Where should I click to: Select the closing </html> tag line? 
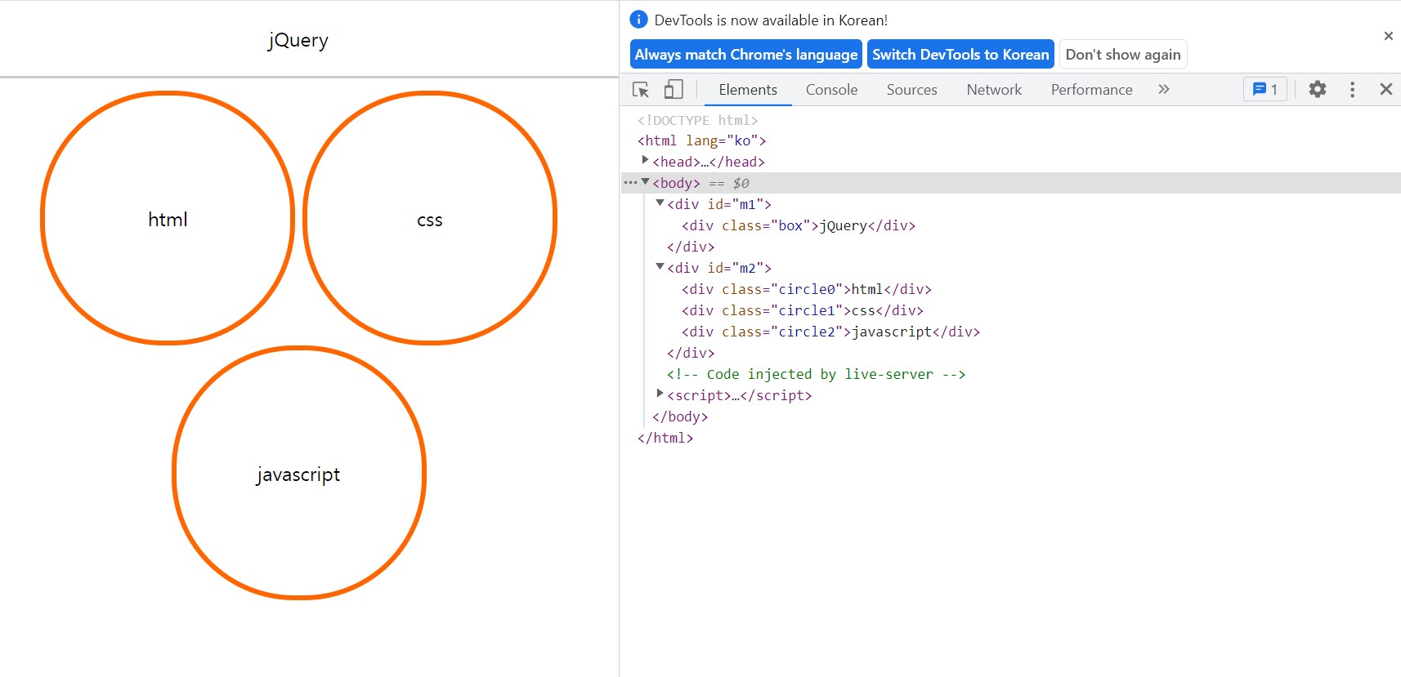(665, 438)
